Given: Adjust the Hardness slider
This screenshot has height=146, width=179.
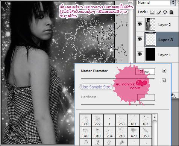Looking at the screenshot, I should pyautogui.click(x=118, y=104).
